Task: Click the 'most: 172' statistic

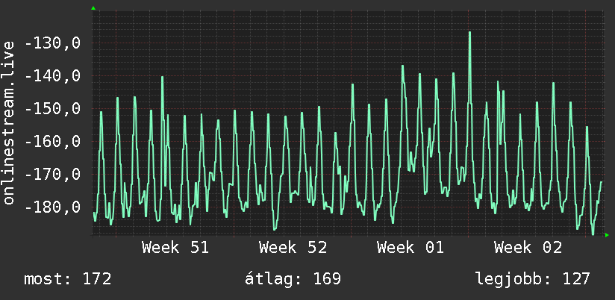Action: (68, 279)
